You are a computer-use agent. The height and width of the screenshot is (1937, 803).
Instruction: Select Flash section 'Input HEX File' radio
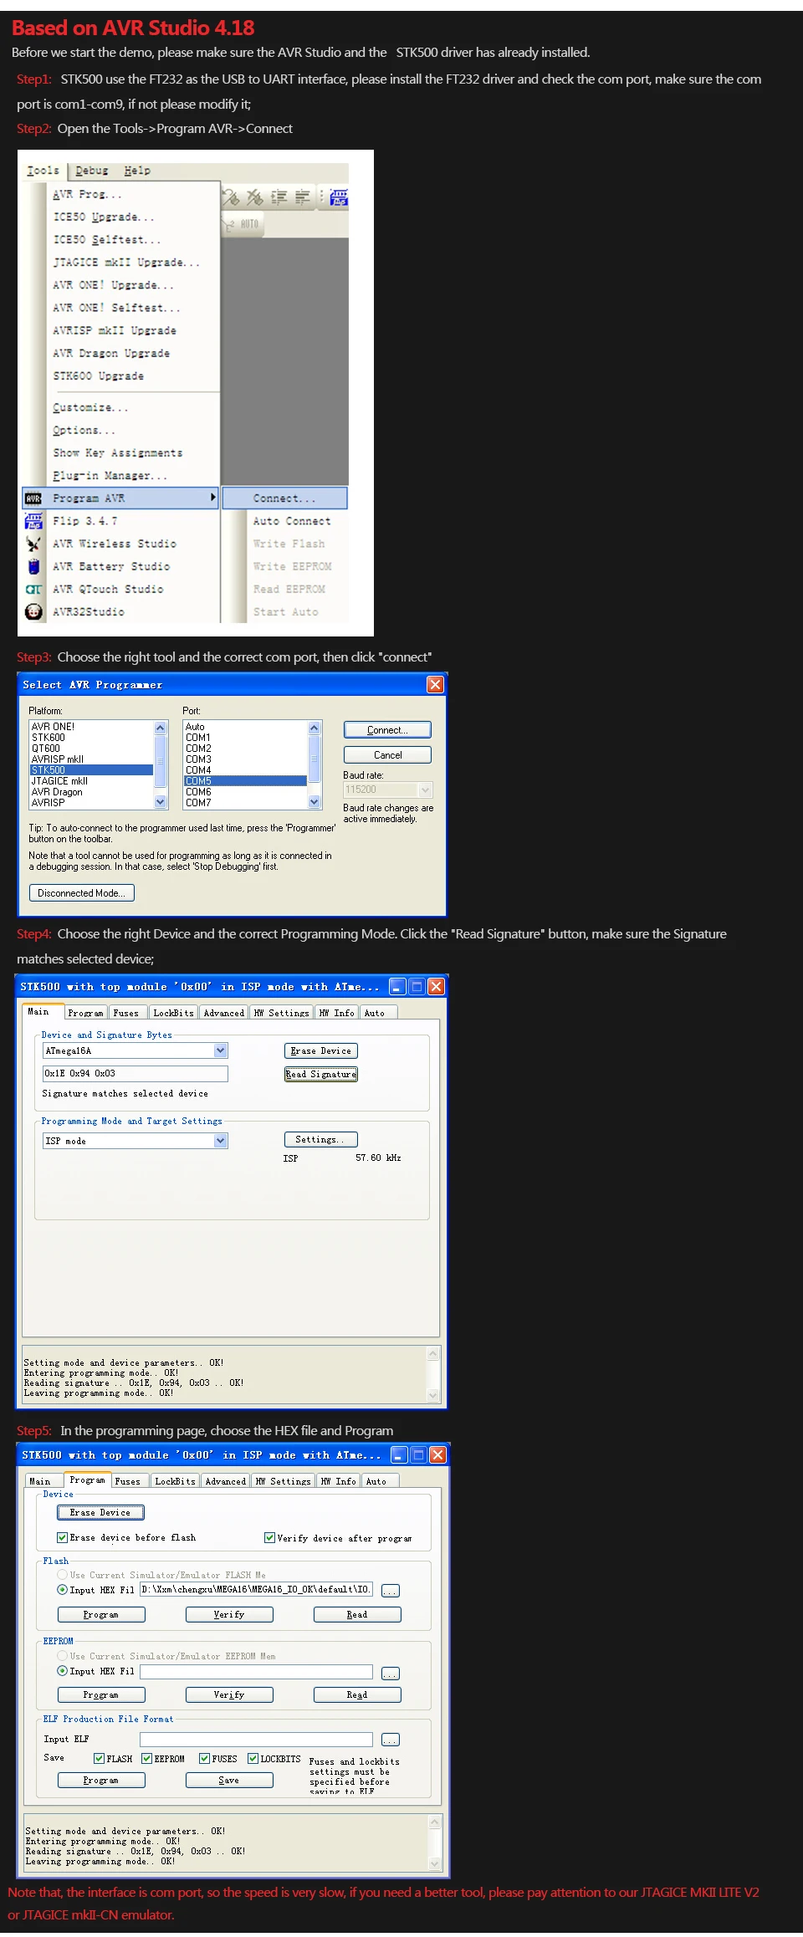(62, 1590)
